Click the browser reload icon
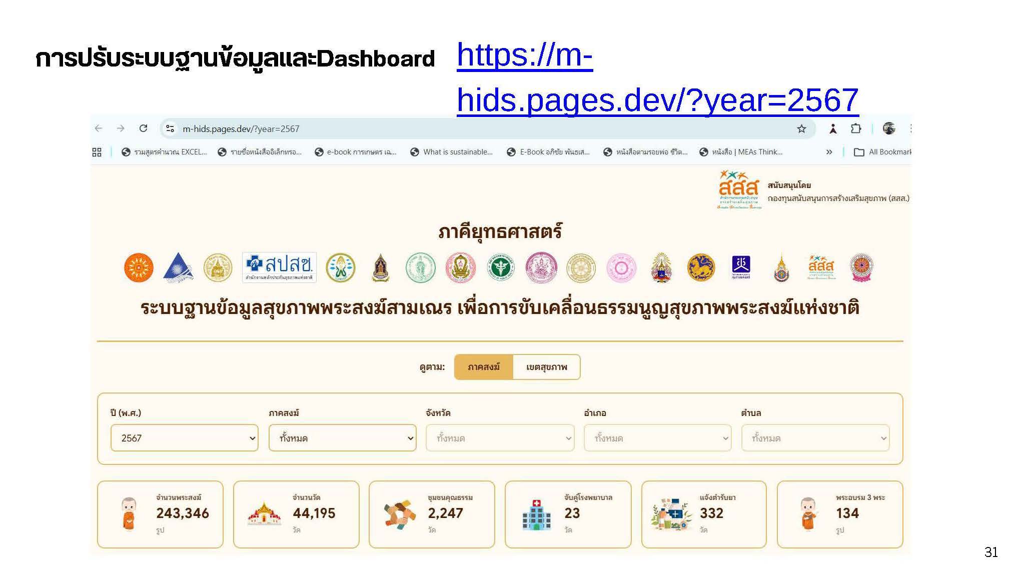The image size is (1023, 575). [143, 128]
